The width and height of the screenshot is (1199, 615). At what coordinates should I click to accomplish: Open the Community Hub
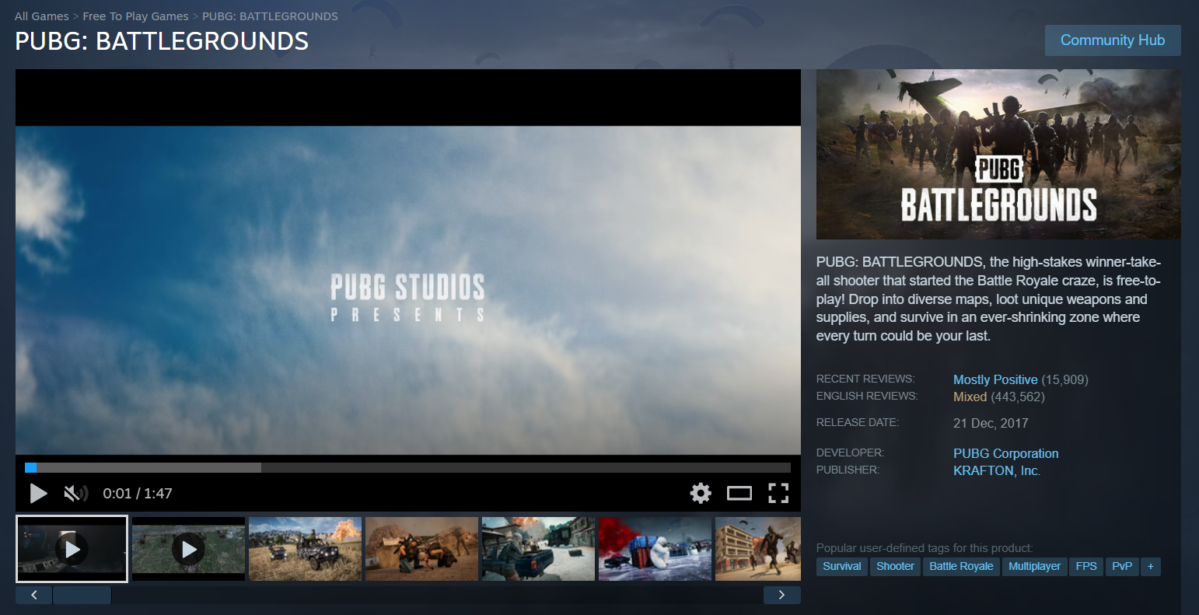click(x=1113, y=40)
